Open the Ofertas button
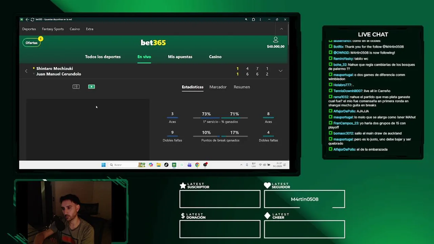 (32, 43)
